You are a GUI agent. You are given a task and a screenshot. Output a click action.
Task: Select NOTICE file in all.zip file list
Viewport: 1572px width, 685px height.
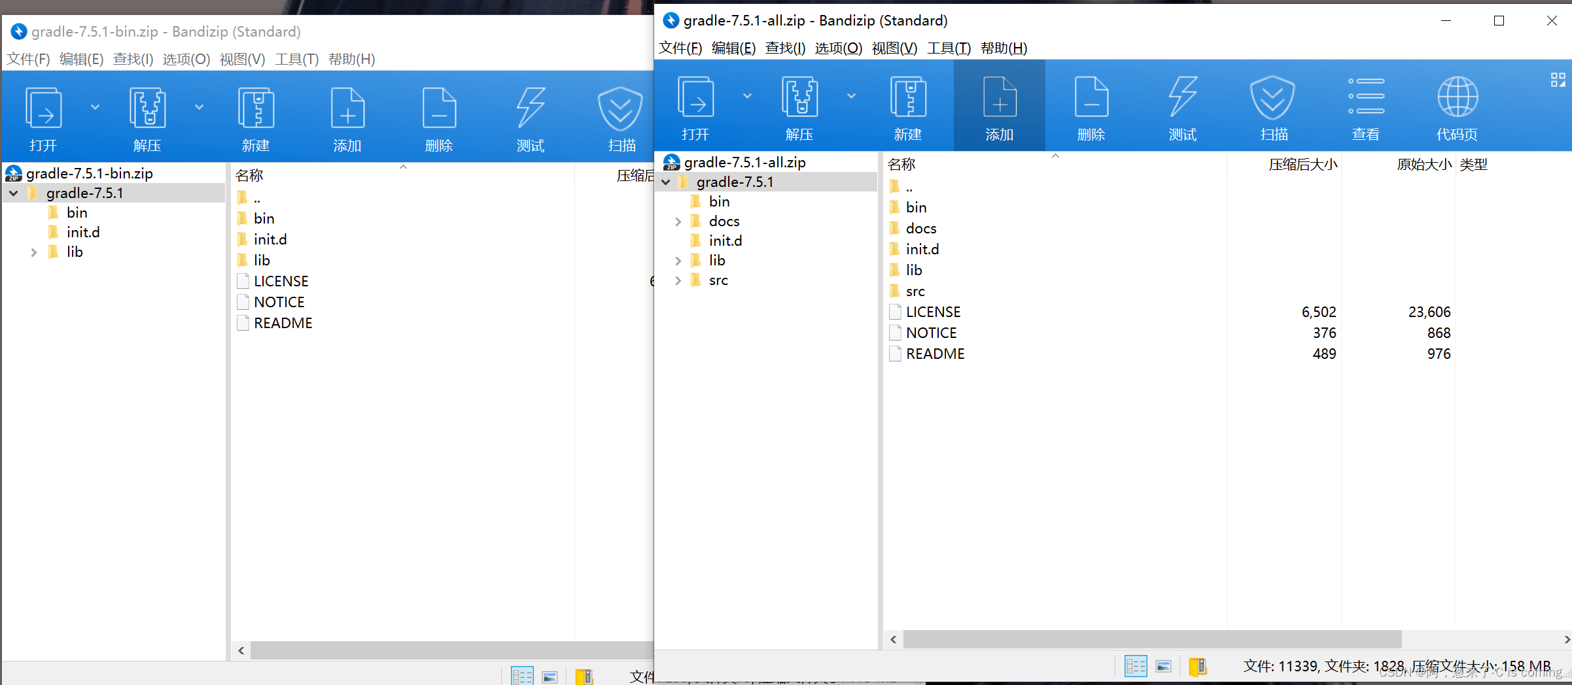(x=931, y=333)
